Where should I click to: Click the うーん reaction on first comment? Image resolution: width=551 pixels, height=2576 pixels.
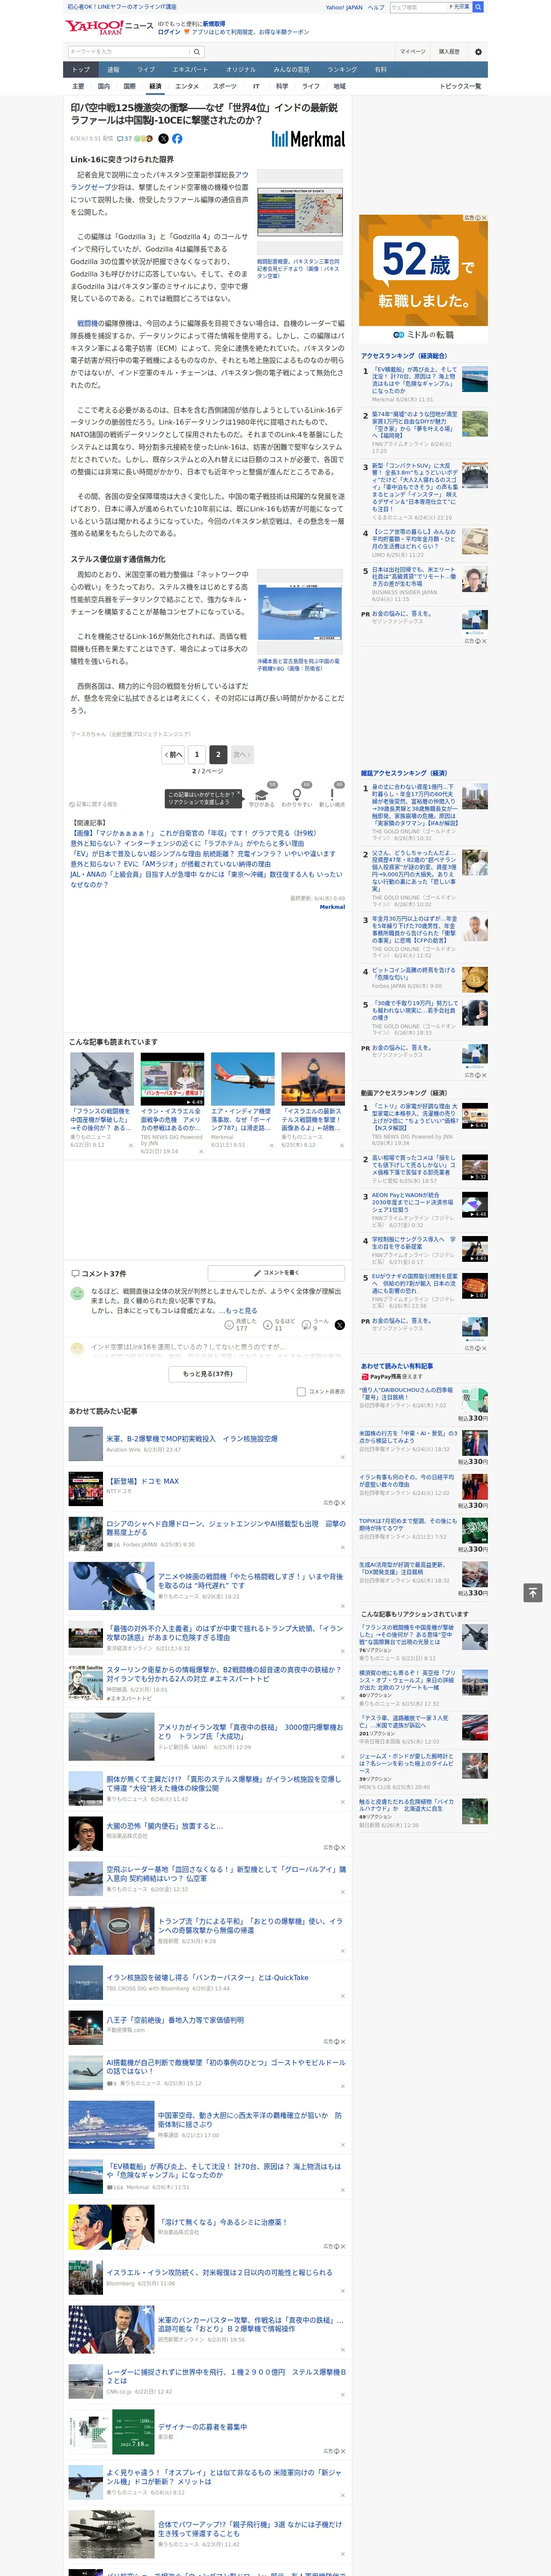(x=316, y=1325)
